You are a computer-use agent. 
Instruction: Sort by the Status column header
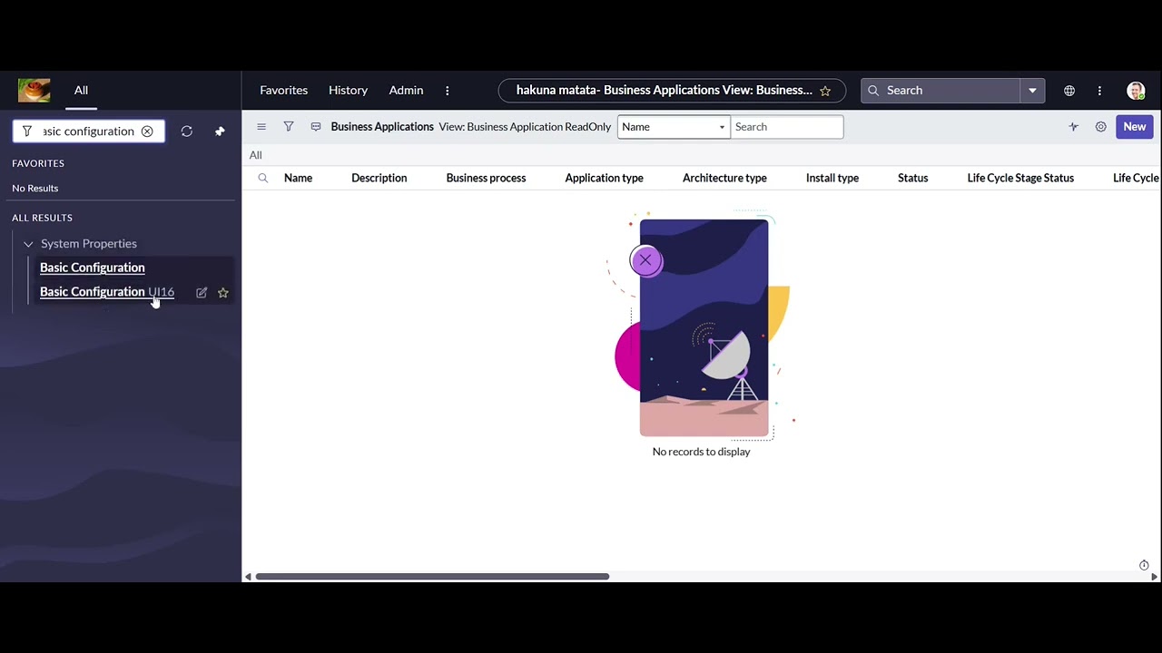click(x=913, y=178)
